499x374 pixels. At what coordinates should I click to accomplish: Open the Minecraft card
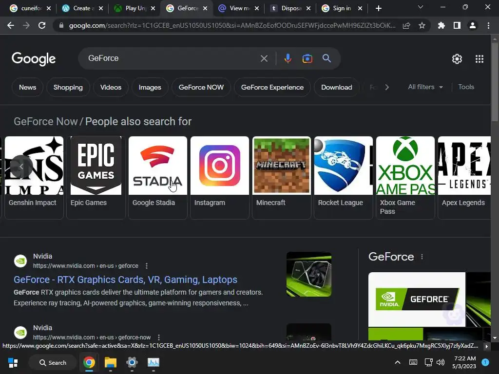[x=281, y=177]
